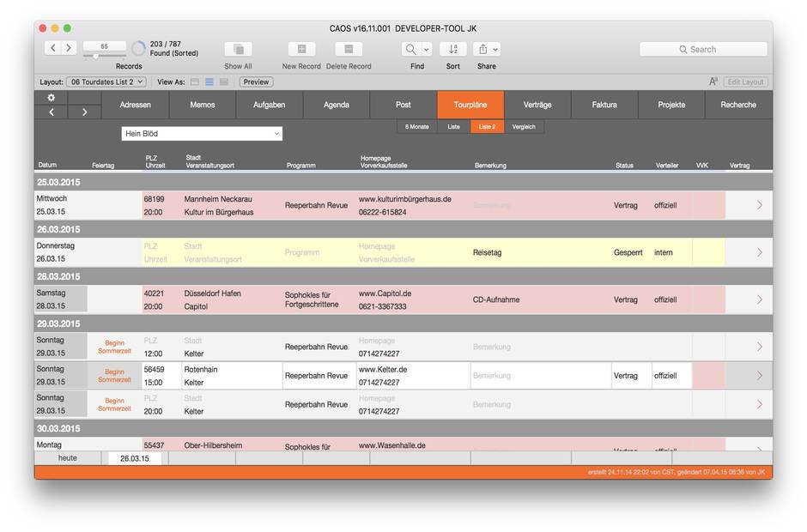Click www.Kelter.de homepage cell
The image size is (807, 532).
coord(383,370)
